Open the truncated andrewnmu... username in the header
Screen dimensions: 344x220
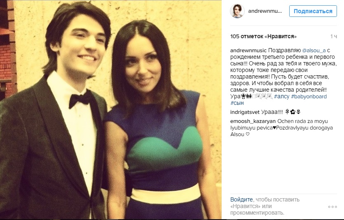265,11
